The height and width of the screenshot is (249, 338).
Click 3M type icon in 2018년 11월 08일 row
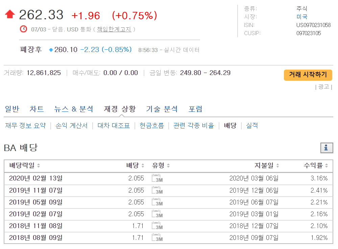[x=157, y=226]
